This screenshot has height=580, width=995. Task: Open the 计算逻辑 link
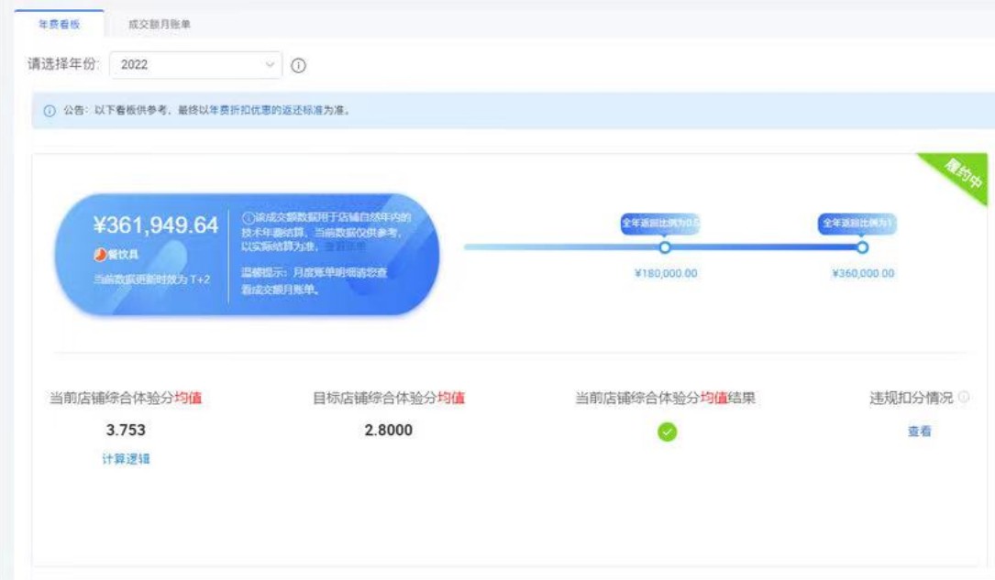click(x=126, y=459)
